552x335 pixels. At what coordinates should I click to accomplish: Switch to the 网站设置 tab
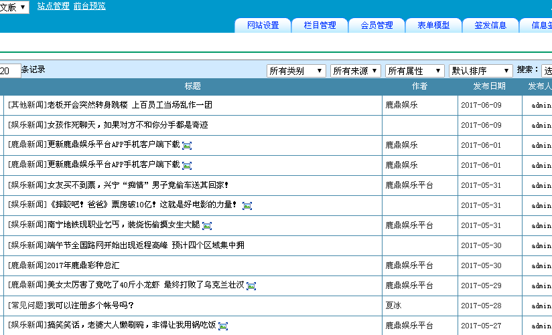click(x=263, y=25)
